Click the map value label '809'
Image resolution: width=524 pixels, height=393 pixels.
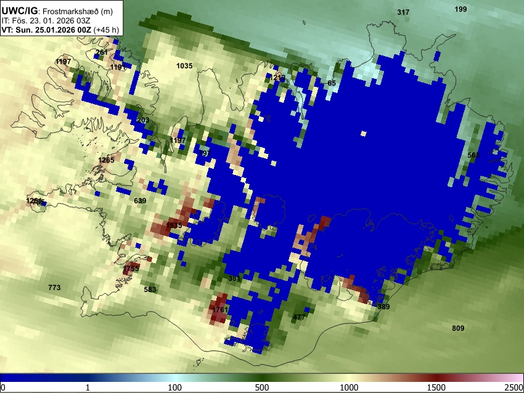pyautogui.click(x=458, y=328)
